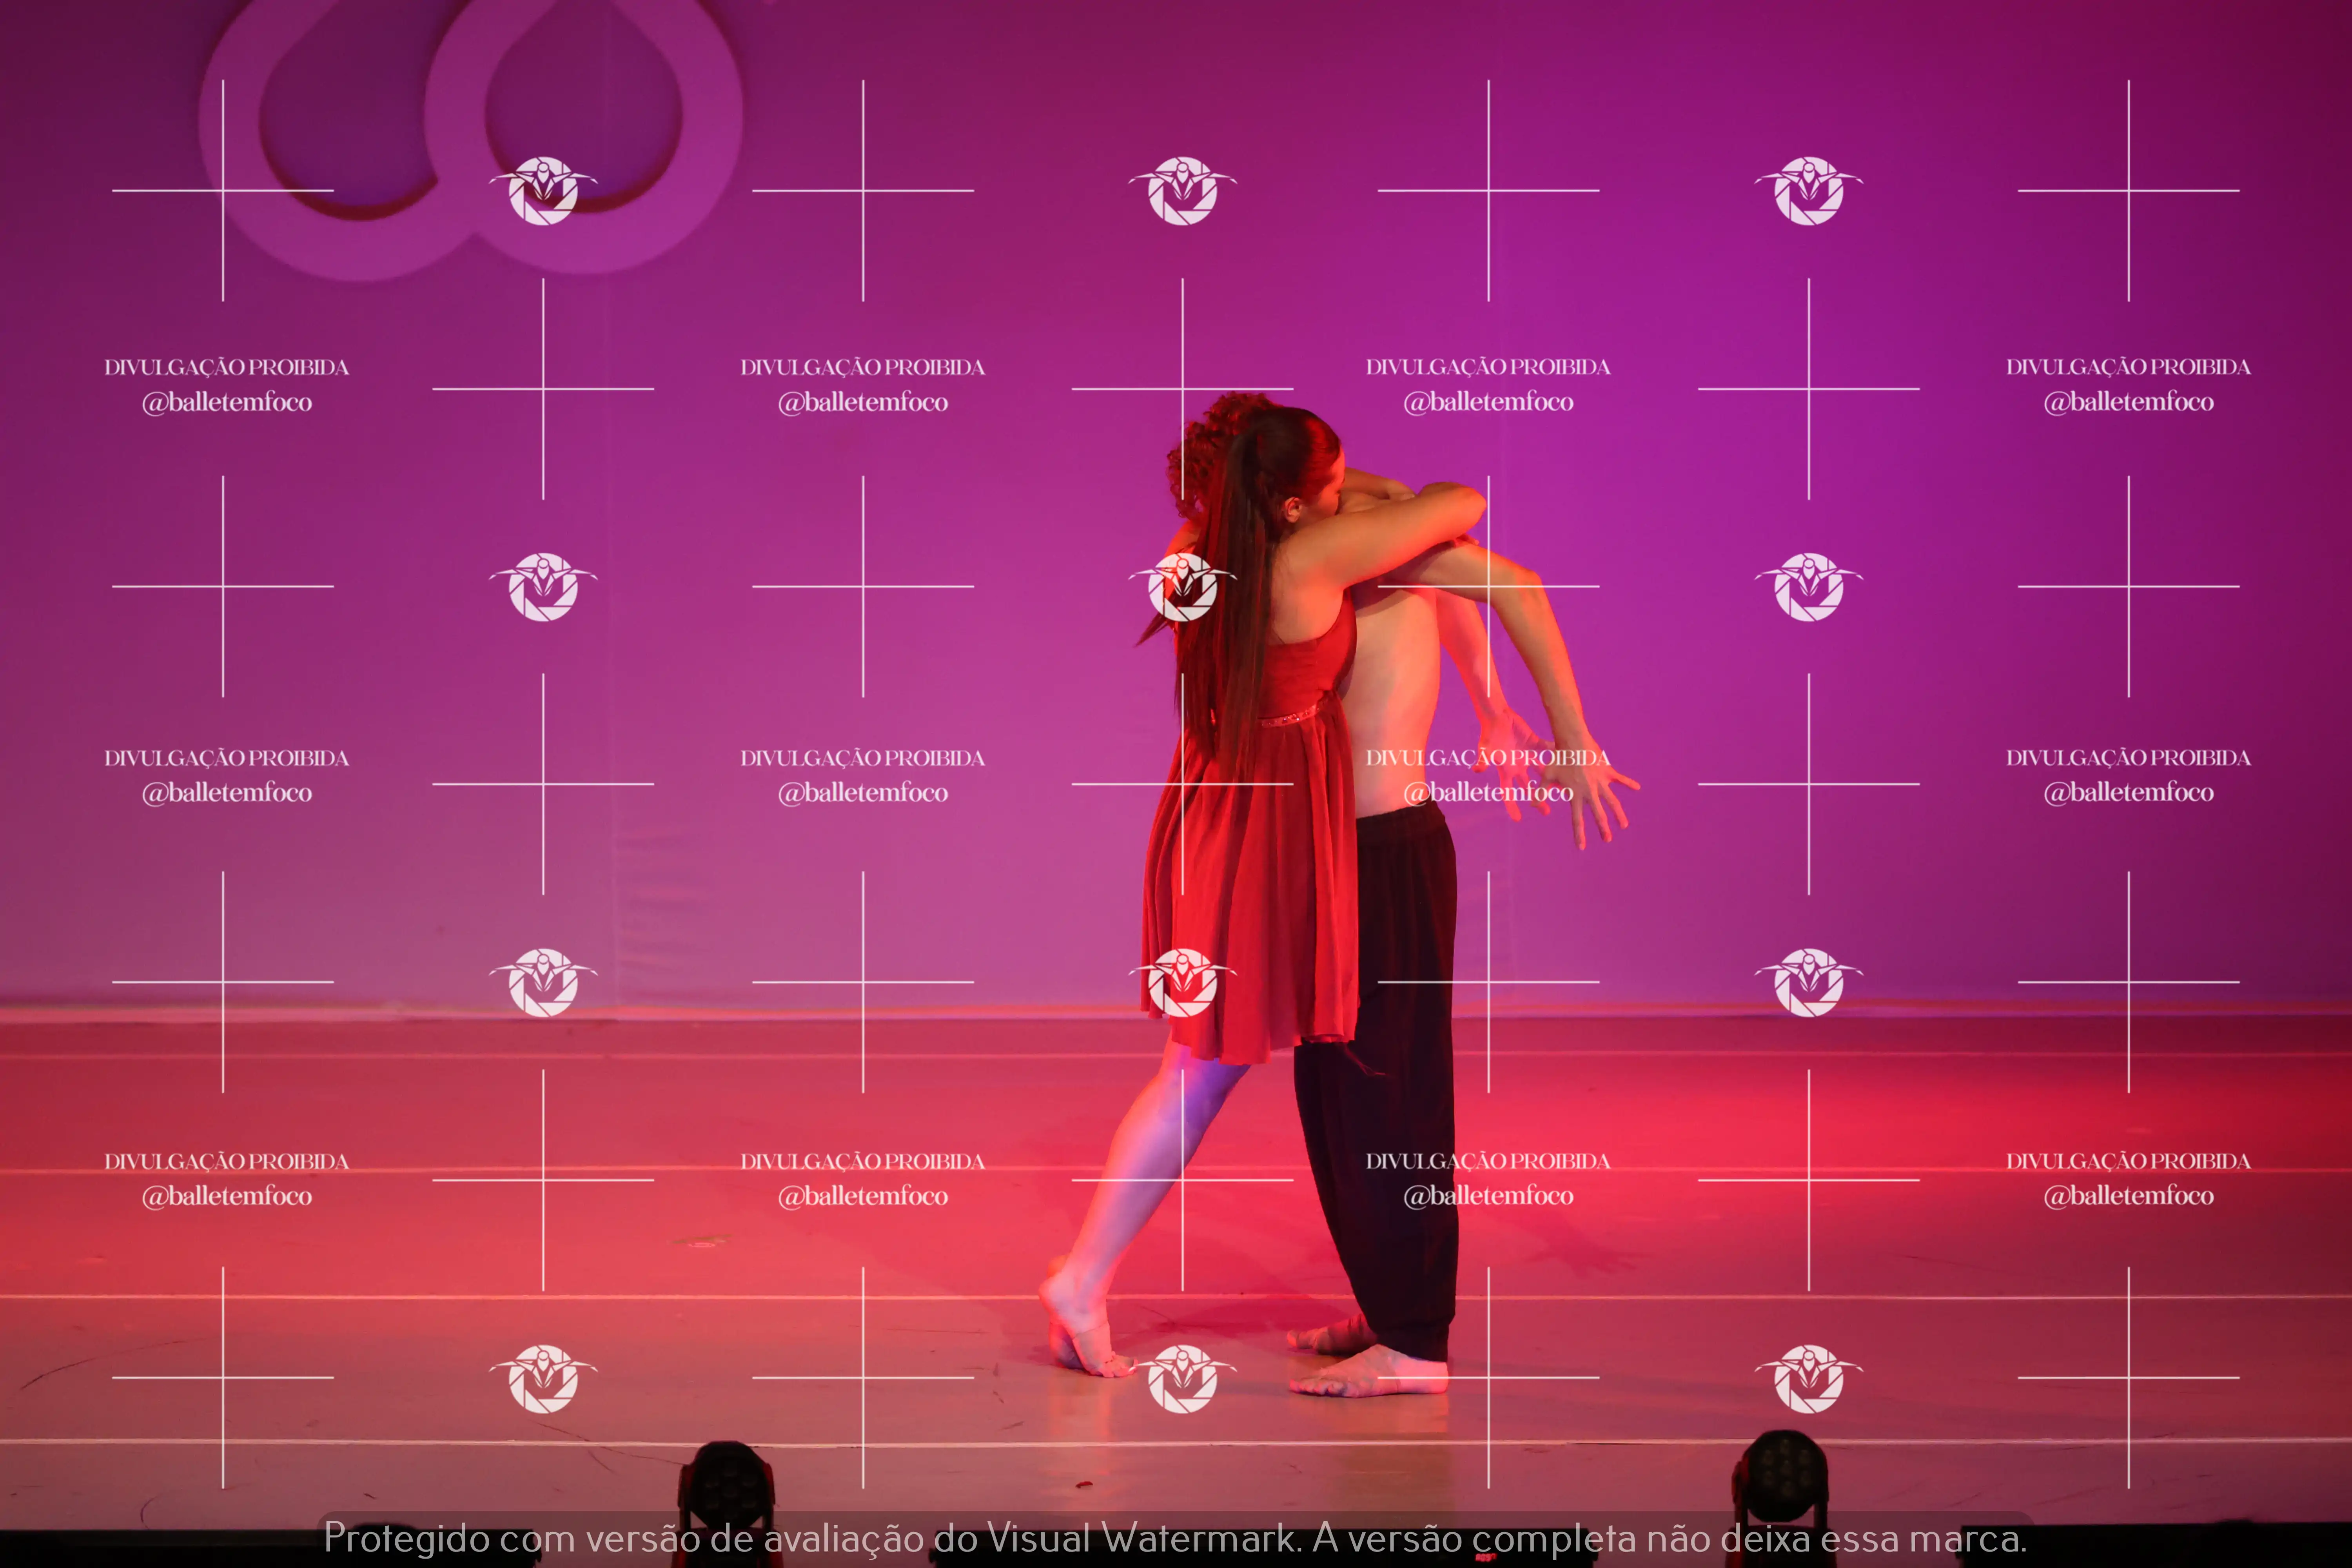Click the shutter logo overlapping the dancer's ponytail
Image resolution: width=2352 pixels, height=1568 pixels.
click(x=1182, y=587)
